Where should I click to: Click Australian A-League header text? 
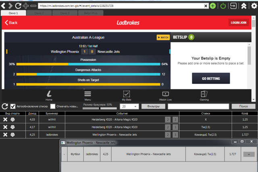click(x=88, y=38)
